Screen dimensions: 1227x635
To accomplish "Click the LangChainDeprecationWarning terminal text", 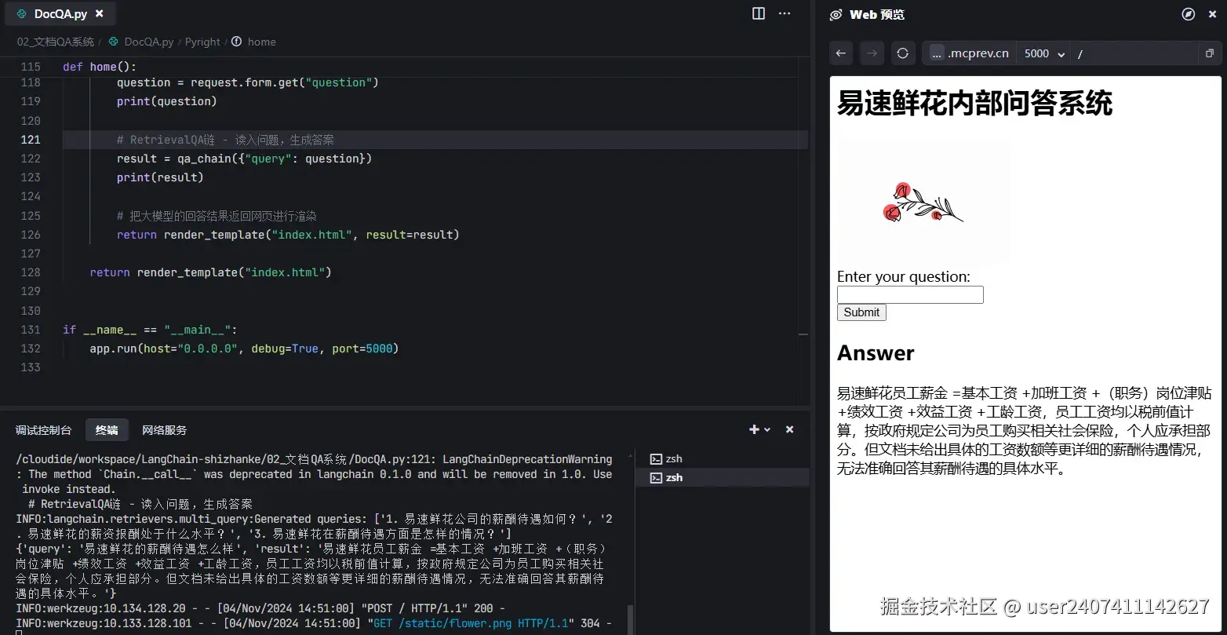I will [x=527, y=459].
